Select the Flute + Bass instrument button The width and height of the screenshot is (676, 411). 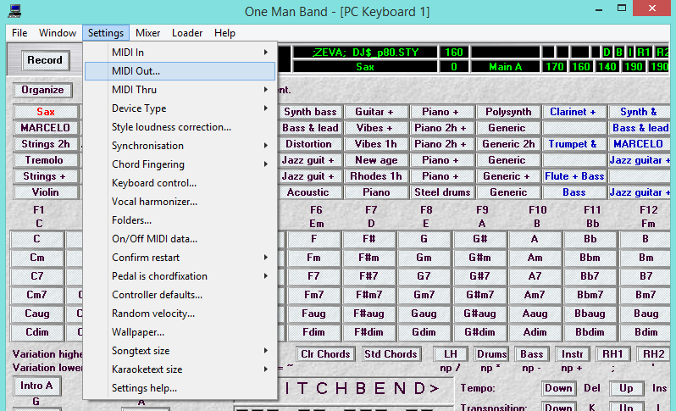click(574, 176)
